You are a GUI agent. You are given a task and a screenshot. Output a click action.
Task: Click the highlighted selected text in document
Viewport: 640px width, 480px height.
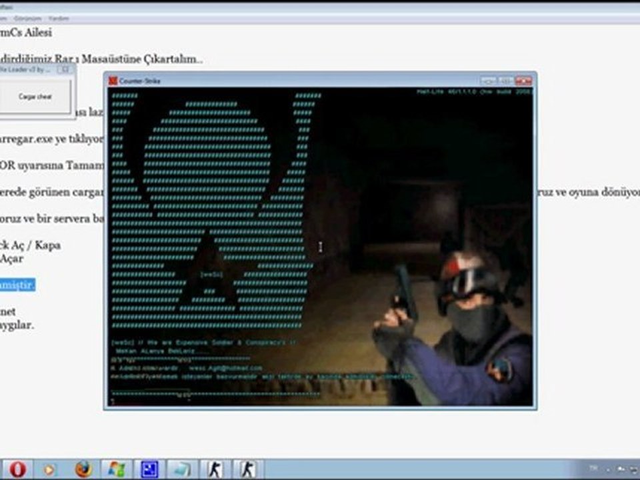17,285
